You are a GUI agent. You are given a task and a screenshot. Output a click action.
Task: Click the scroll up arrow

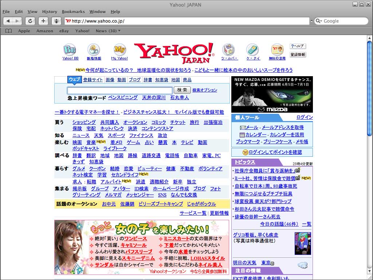tap(369, 38)
